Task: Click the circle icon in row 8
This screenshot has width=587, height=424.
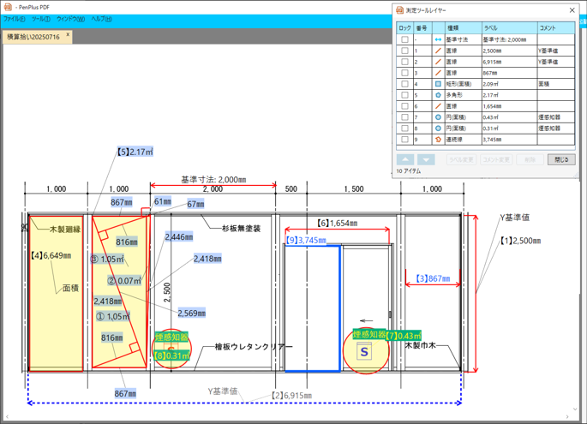Action: (x=438, y=128)
